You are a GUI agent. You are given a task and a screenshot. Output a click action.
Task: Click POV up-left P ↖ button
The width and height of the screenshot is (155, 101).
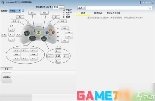[17, 50]
